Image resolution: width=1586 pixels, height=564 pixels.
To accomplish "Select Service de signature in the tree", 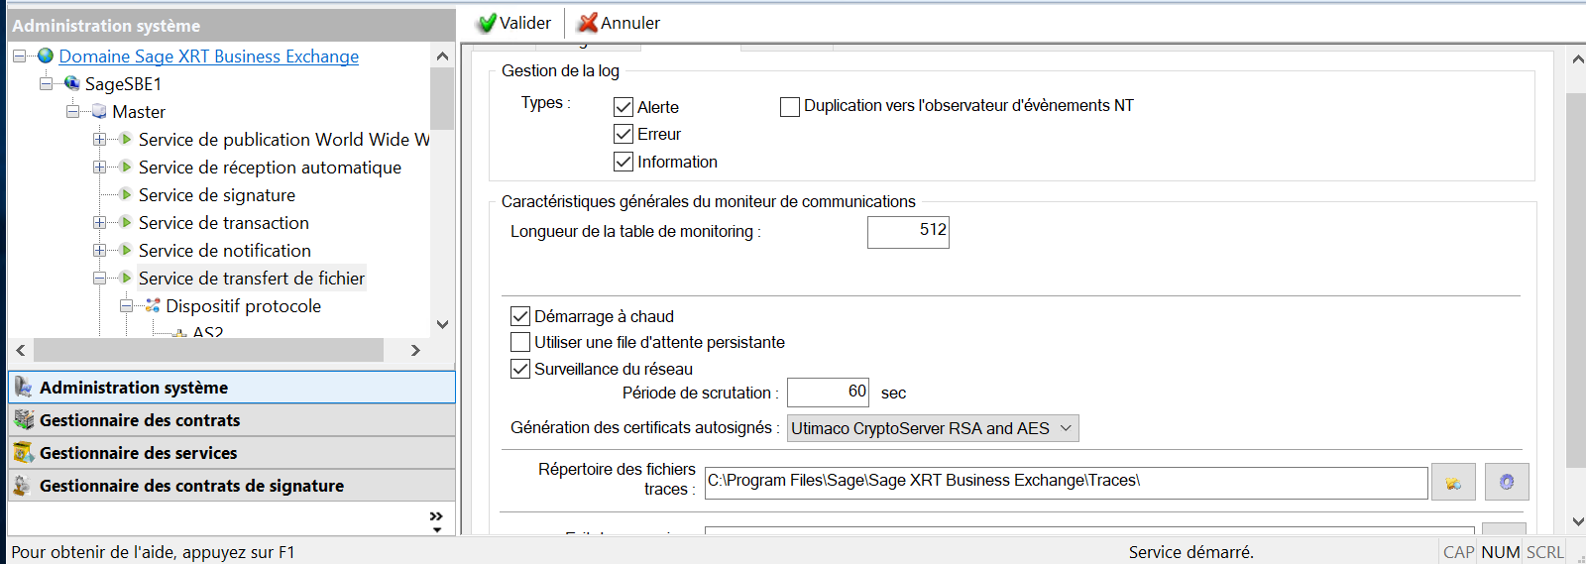I will [x=216, y=195].
